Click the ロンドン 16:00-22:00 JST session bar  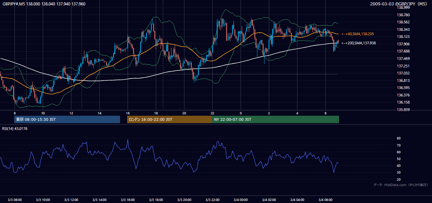pos(169,119)
